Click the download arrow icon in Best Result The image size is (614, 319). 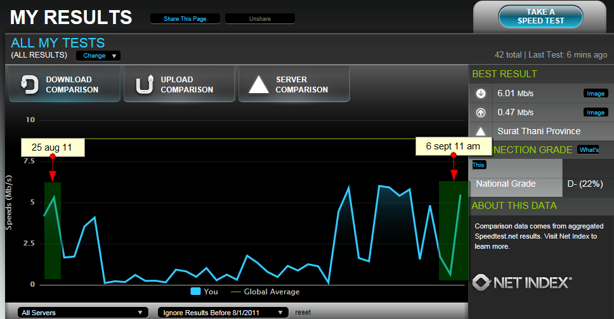[x=481, y=94]
